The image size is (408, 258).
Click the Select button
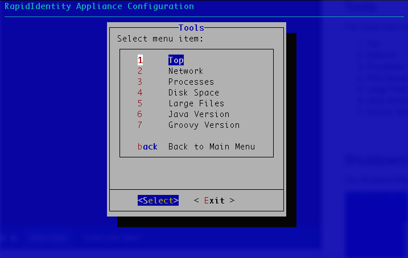point(158,201)
